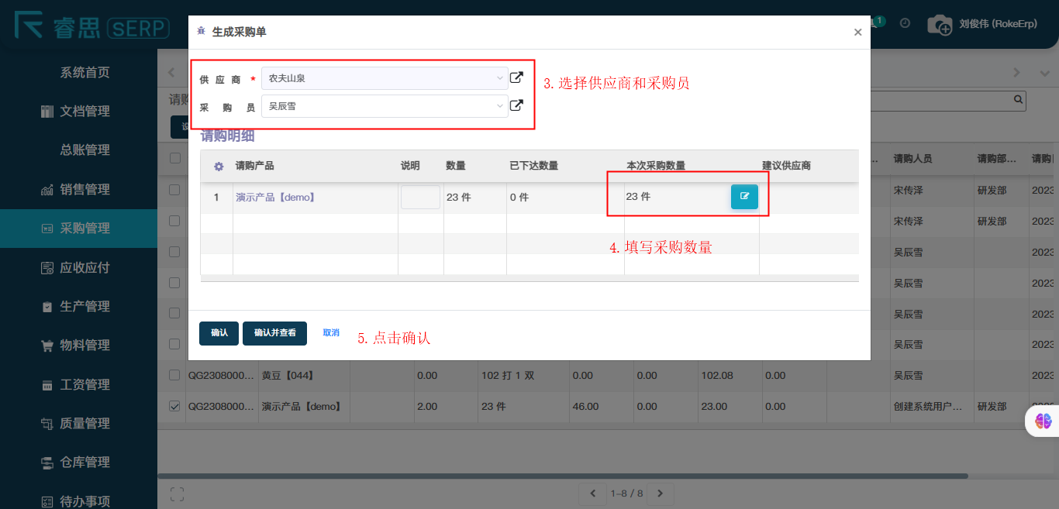This screenshot has height=509, width=1059.
Task: Click the search magnifier icon
Action: coord(1018,100)
